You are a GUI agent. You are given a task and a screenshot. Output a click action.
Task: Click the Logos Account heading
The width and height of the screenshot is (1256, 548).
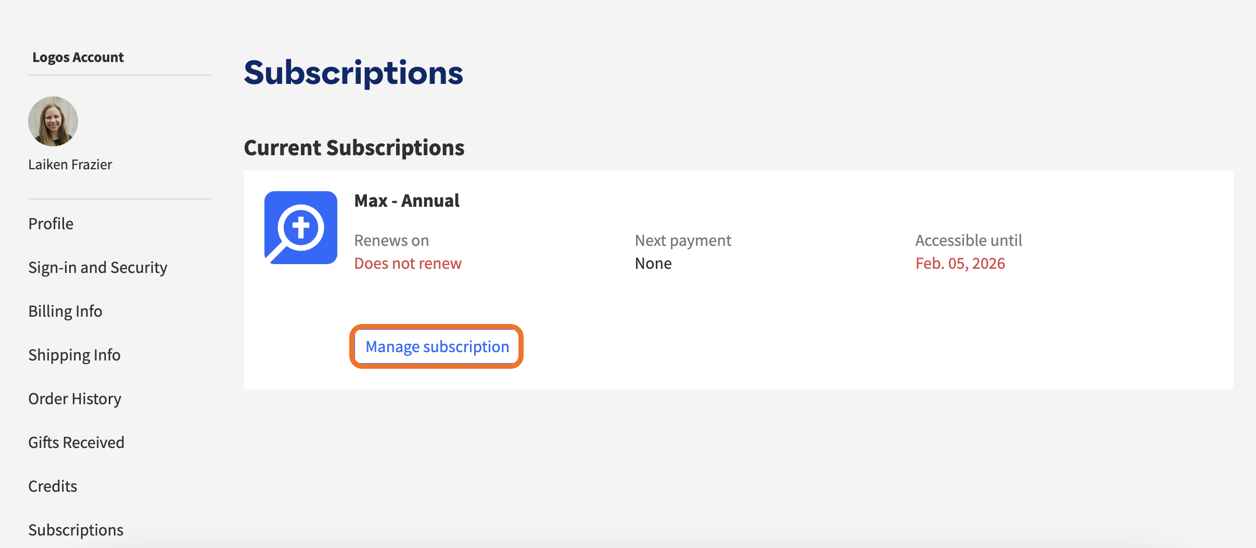tap(78, 57)
